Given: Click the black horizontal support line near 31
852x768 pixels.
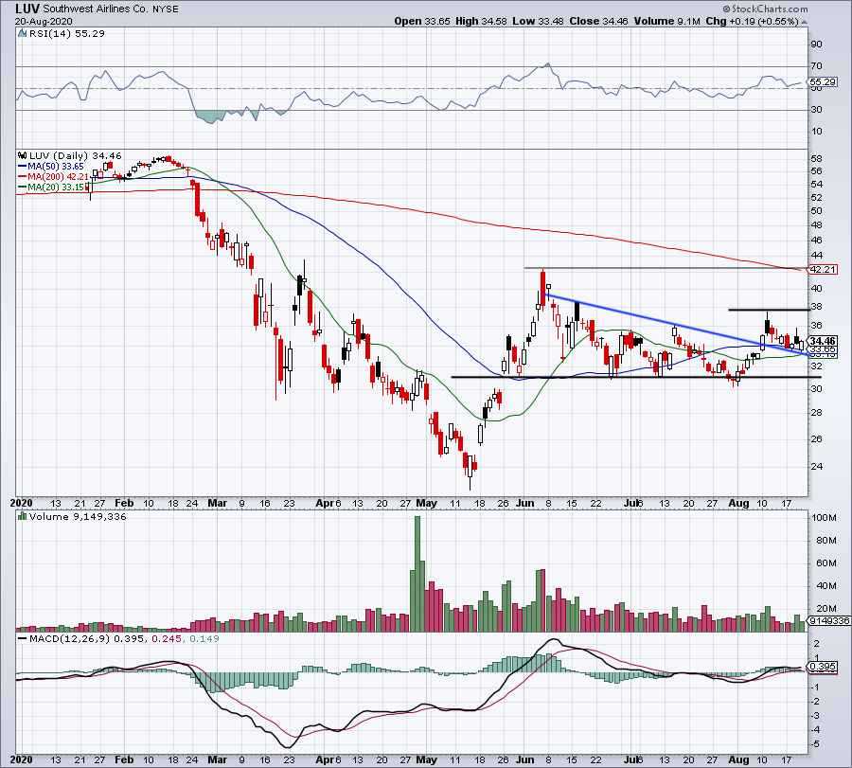Looking at the screenshot, I should [636, 377].
